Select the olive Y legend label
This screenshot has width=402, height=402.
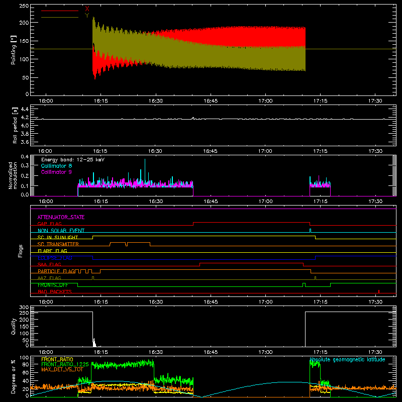tap(87, 16)
